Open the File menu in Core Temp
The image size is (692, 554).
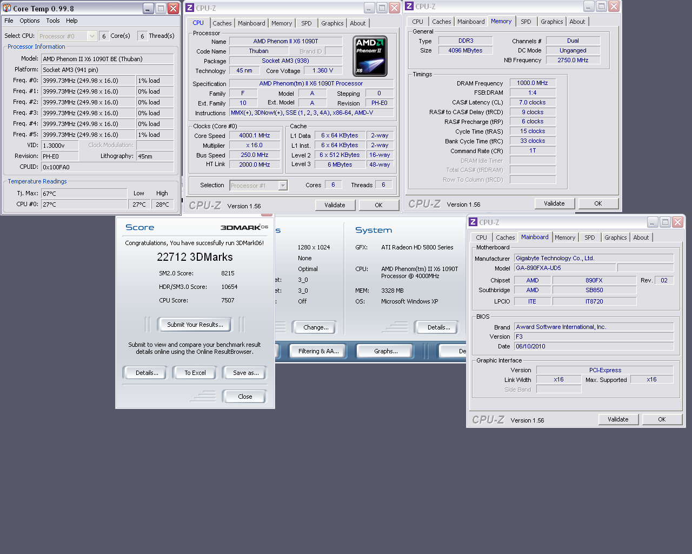(x=9, y=21)
